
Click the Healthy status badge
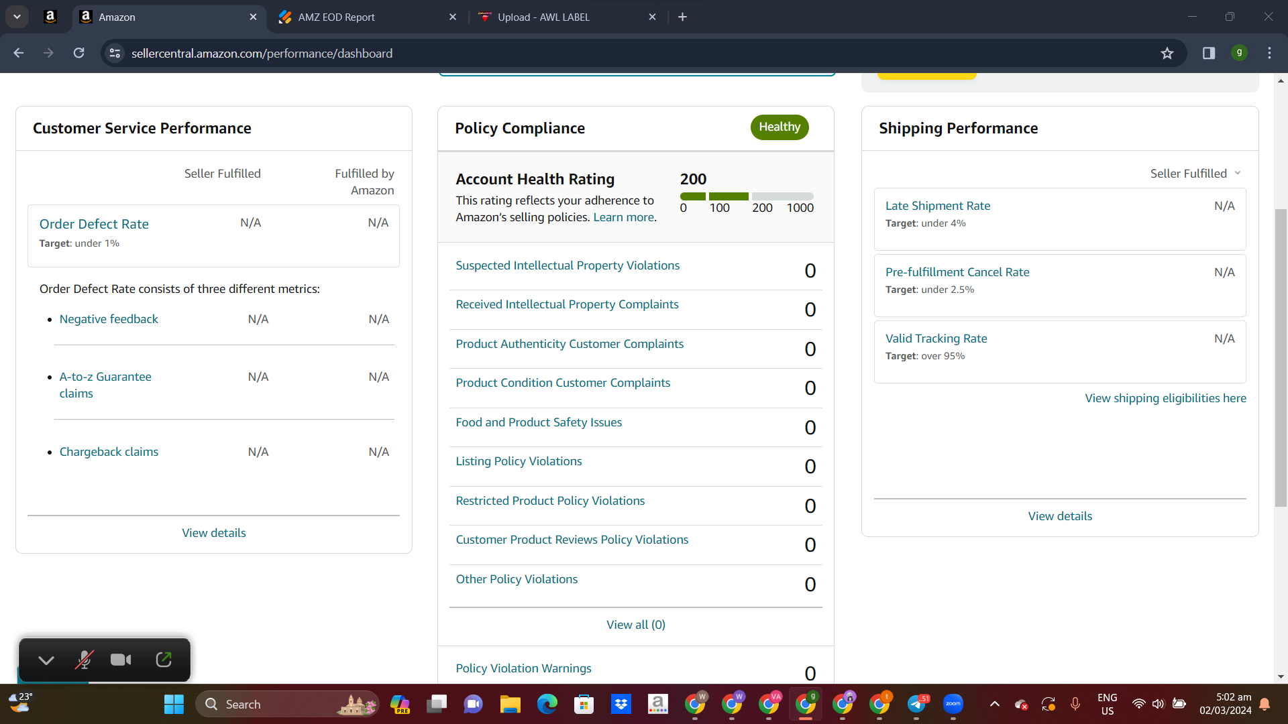tap(780, 127)
